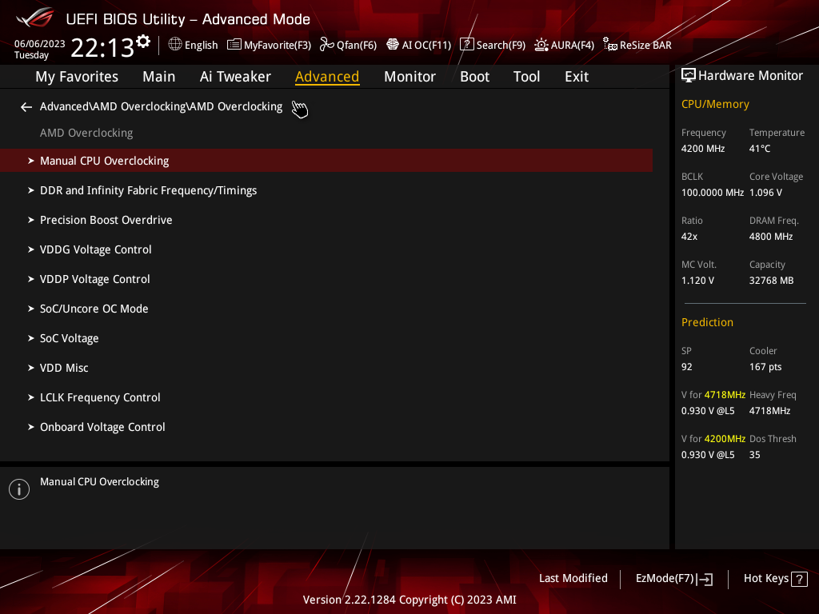Open Manual CPU Overclocking submenu

coord(326,161)
